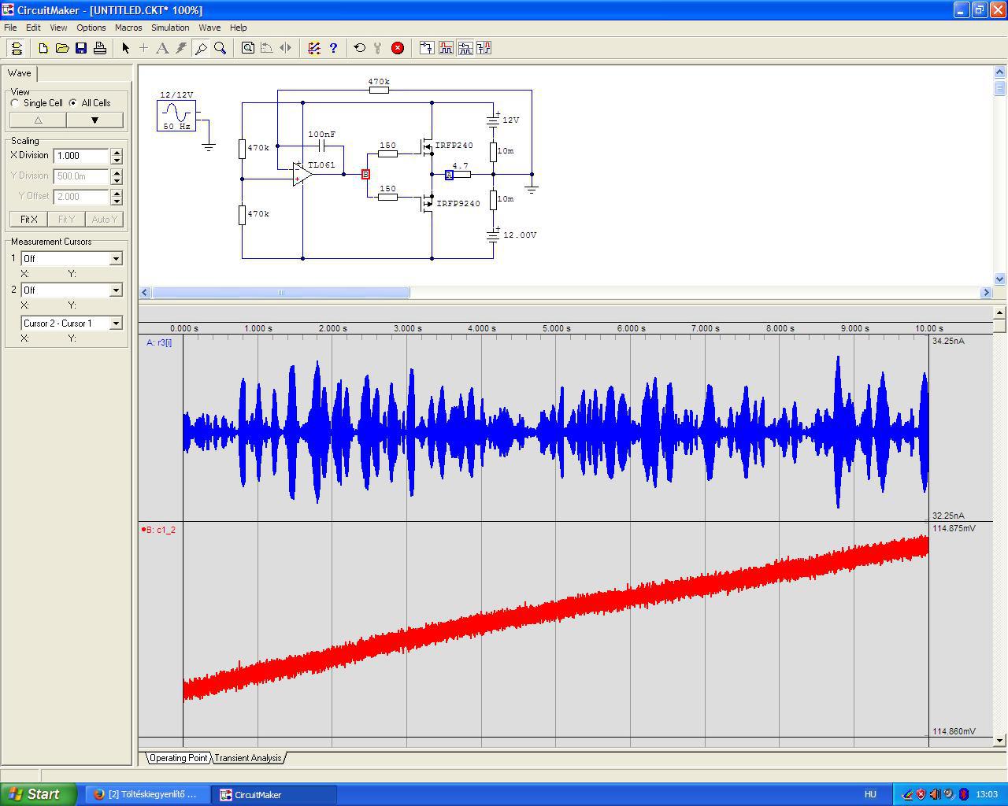Screen dimensions: 1008x806
Task: Click the view up triangle button
Action: point(38,120)
